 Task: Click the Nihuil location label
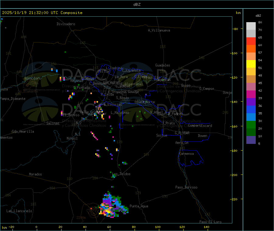coord(72,138)
